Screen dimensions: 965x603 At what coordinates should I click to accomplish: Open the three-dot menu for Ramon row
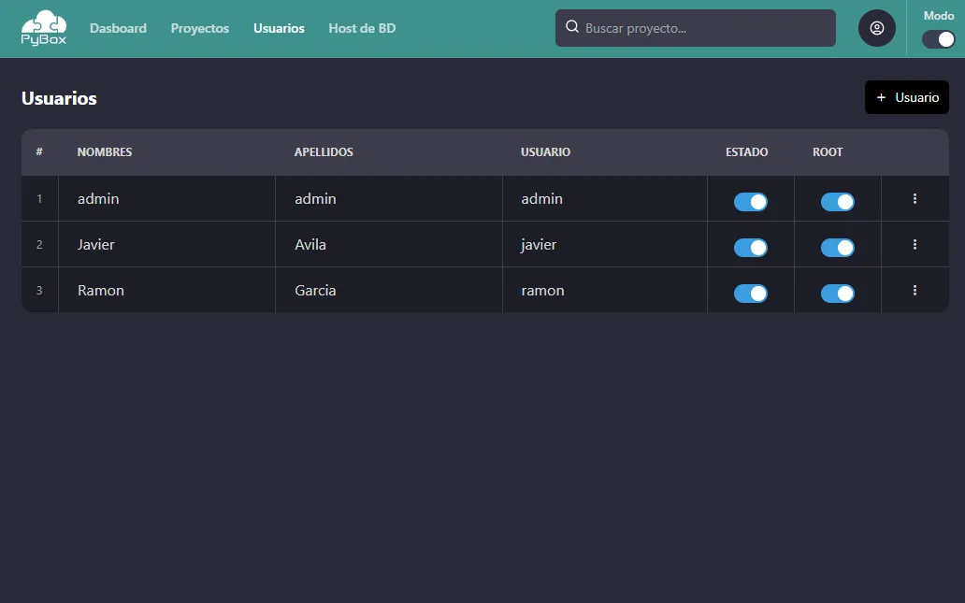pyautogui.click(x=915, y=290)
